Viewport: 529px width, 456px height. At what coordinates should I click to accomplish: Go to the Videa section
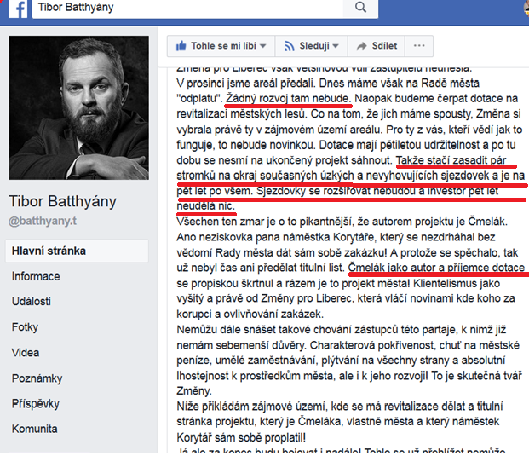click(x=26, y=353)
